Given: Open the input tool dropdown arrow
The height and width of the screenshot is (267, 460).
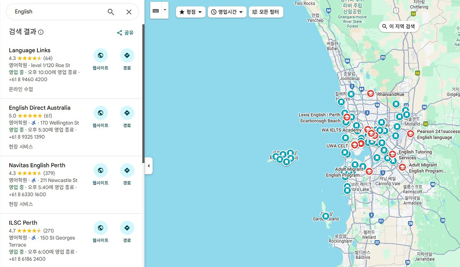Looking at the screenshot, I should (165, 10).
